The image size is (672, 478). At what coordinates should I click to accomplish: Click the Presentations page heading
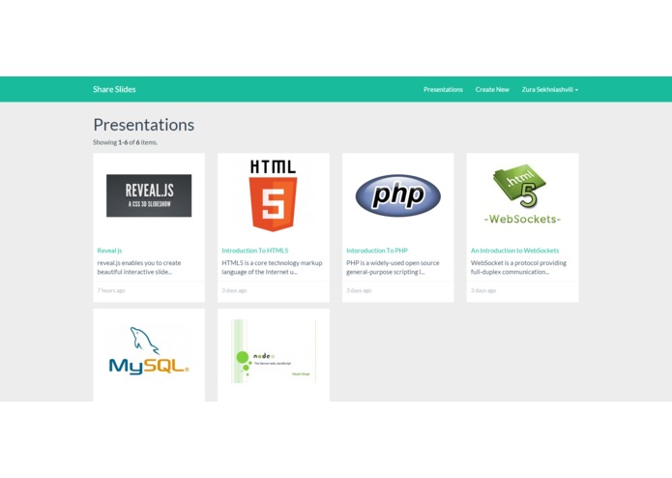click(x=143, y=125)
